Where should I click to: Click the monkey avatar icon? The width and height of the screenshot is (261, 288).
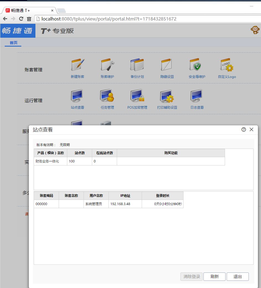tap(255, 30)
